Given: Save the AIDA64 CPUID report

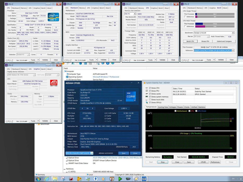Looking at the screenshot, I should 123,153.
